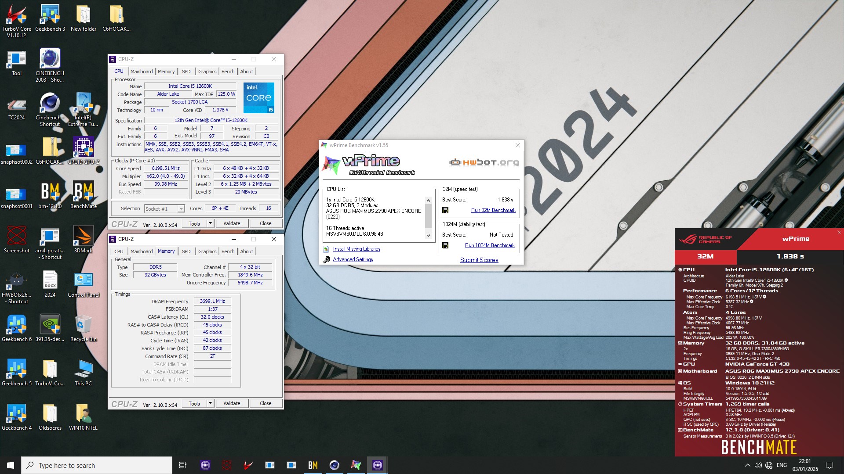Screen dimensions: 844x474
Task: Open Geekbench 3 desktop icon
Action: click(50, 18)
